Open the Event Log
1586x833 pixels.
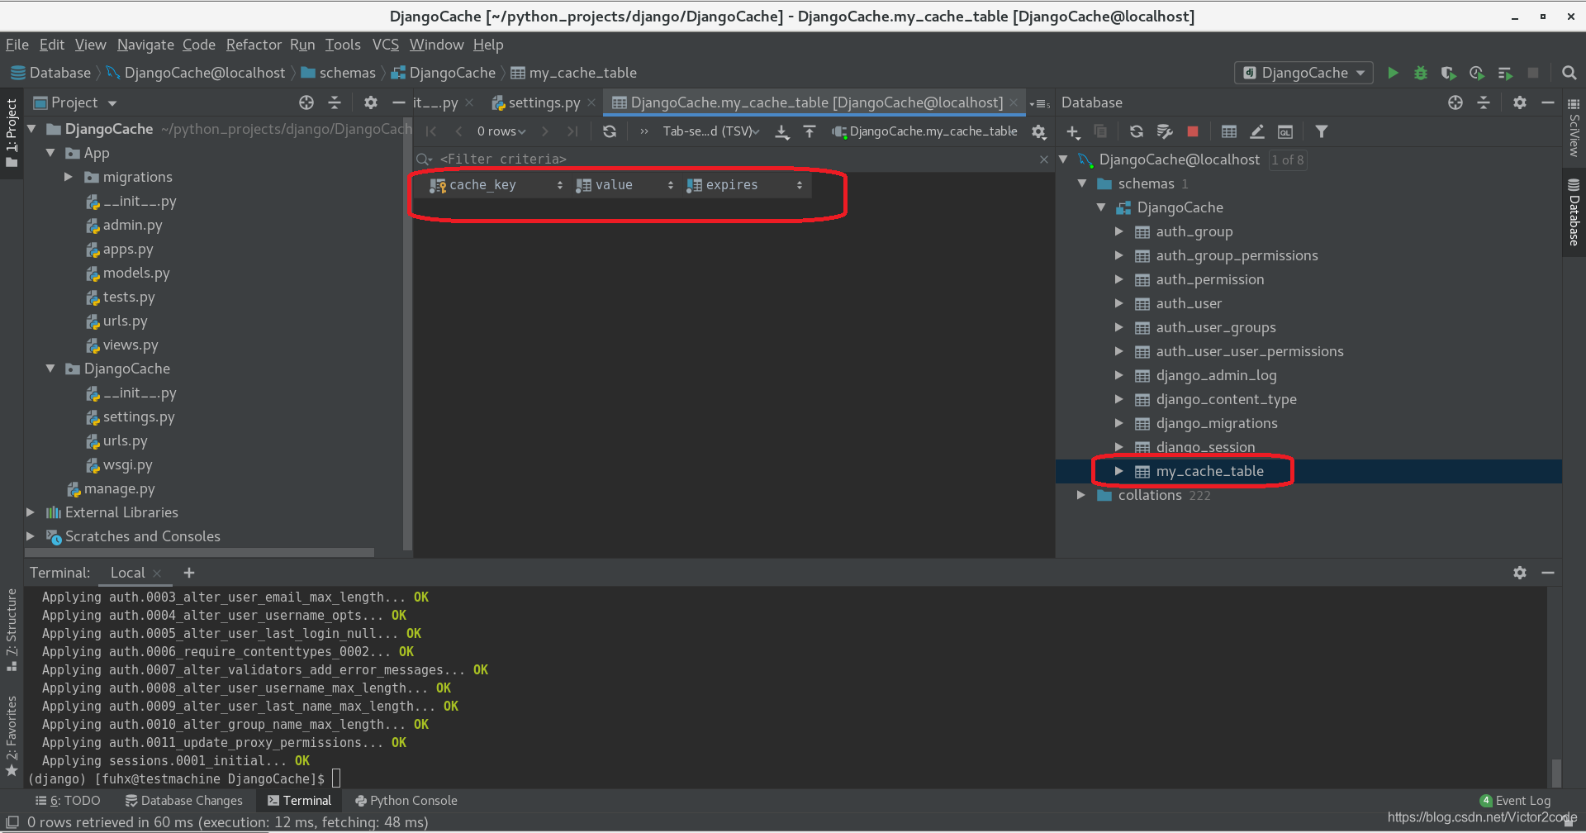tap(1515, 801)
